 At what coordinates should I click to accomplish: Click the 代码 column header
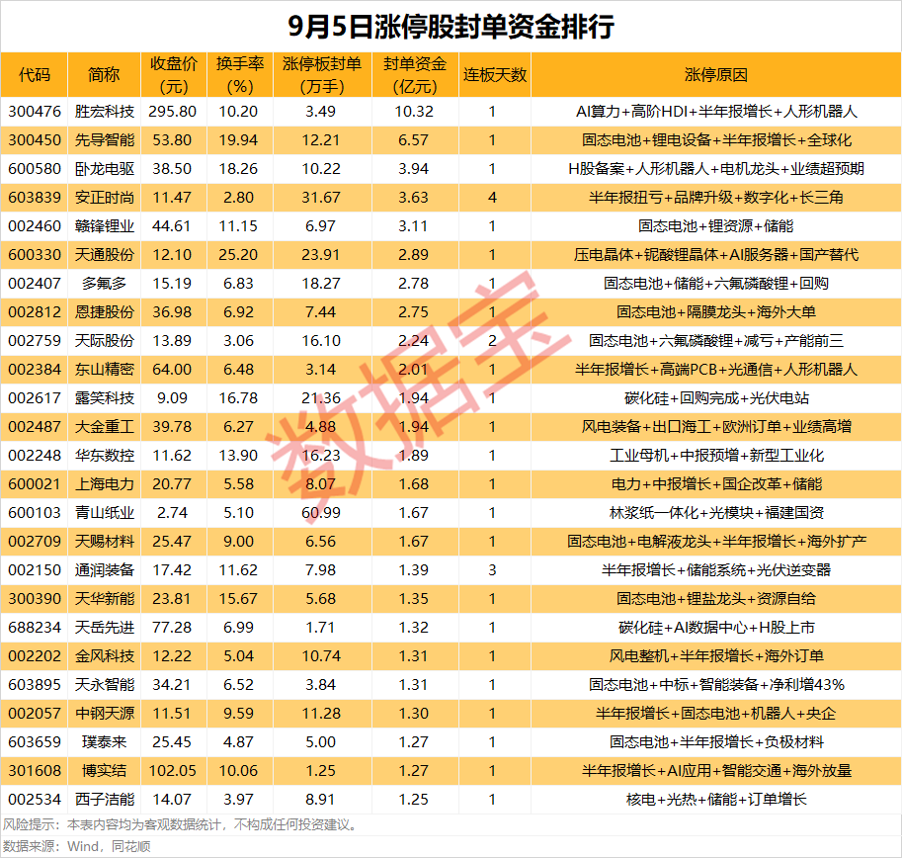click(35, 75)
